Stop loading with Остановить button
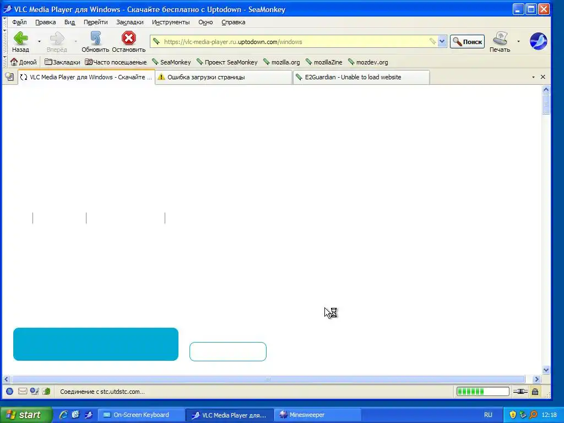564x423 pixels. pyautogui.click(x=128, y=42)
